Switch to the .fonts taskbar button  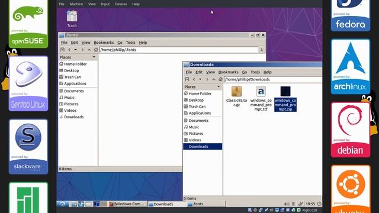tap(206, 204)
